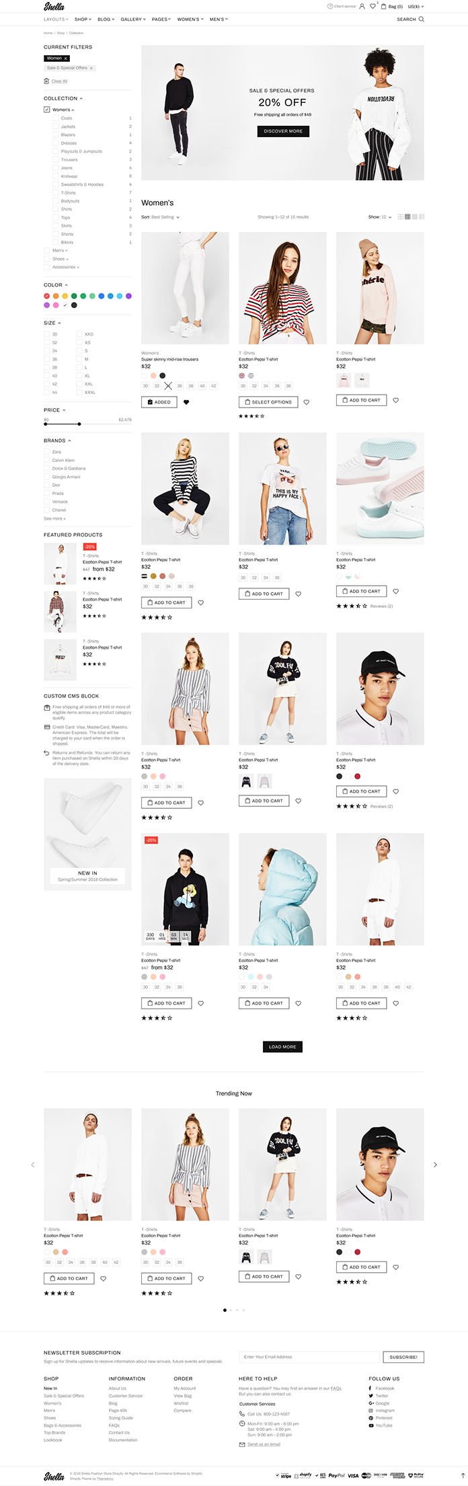Go to next Trending Now slide arrow
The image size is (468, 1486).
pyautogui.click(x=435, y=1165)
